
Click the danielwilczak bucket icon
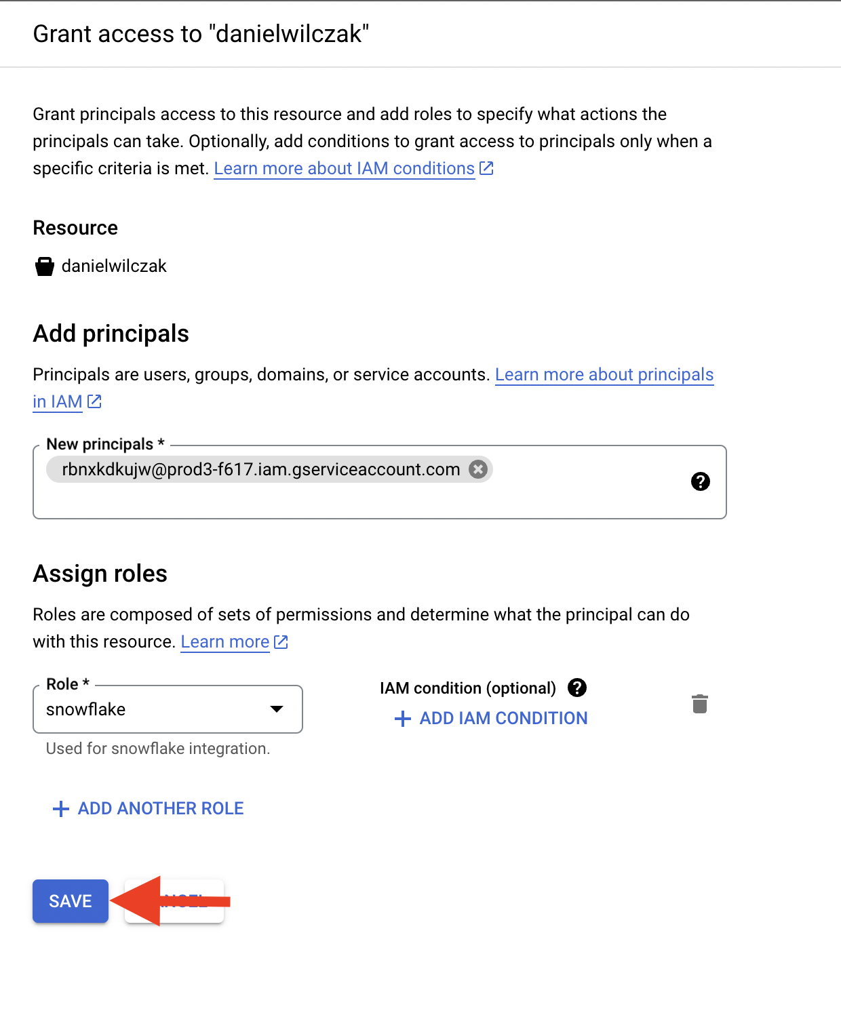point(45,266)
